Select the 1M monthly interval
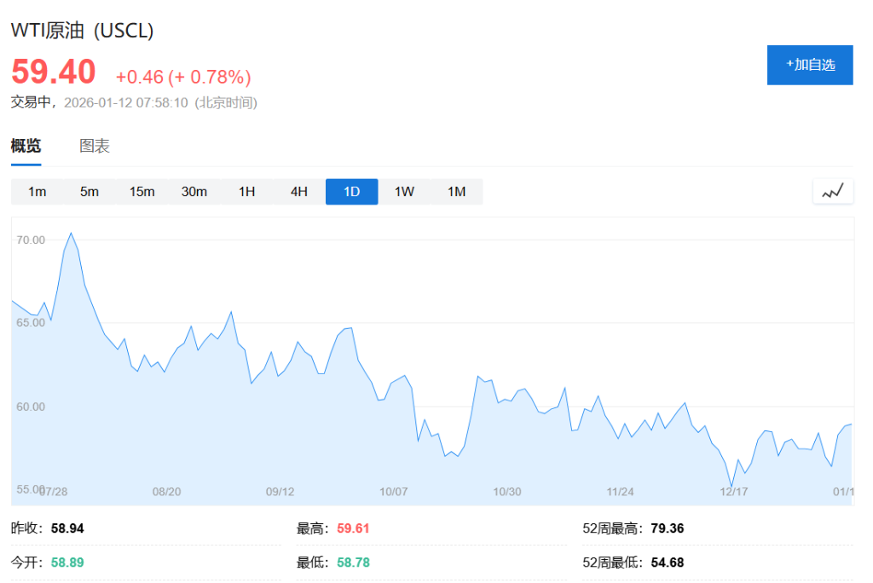 456,192
